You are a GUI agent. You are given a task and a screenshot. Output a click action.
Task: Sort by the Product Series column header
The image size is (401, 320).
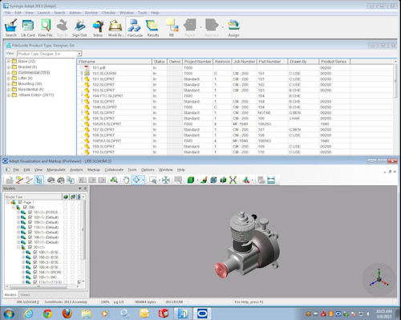(x=334, y=62)
